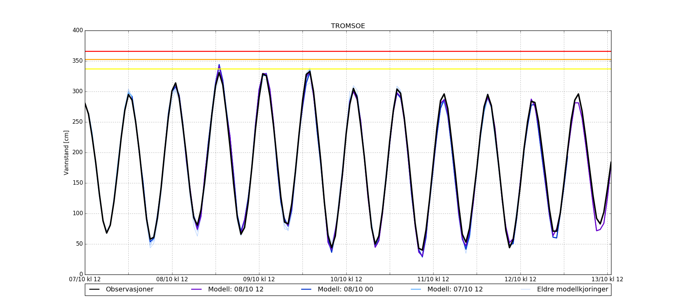Select the Modell: 08/10 00 legend label
This screenshot has height=305, width=679.
[345, 289]
